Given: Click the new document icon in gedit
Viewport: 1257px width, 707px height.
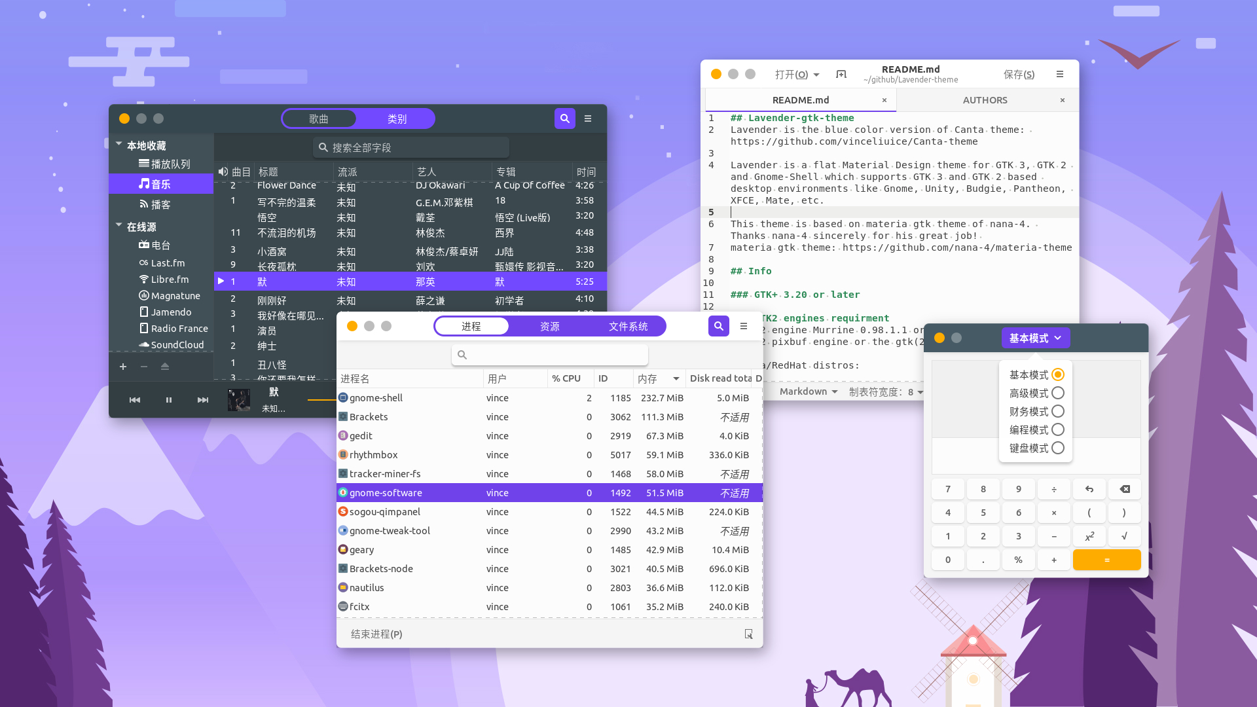Looking at the screenshot, I should click(841, 75).
